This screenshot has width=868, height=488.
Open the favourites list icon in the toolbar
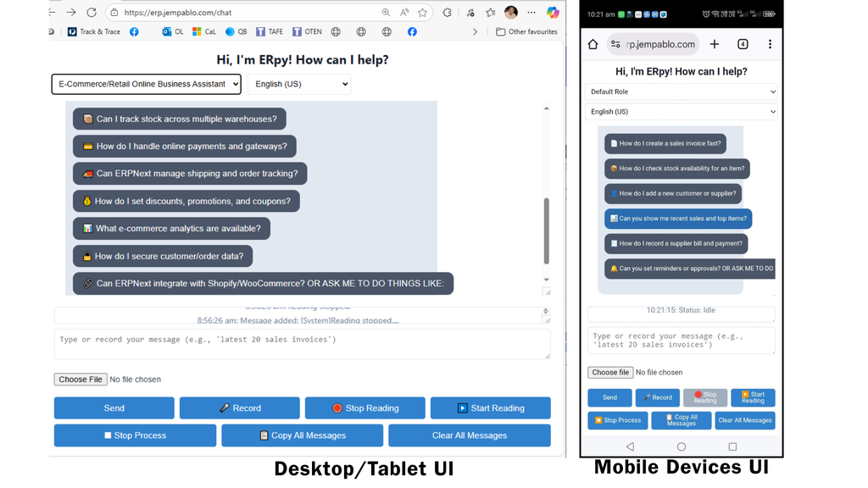point(491,12)
